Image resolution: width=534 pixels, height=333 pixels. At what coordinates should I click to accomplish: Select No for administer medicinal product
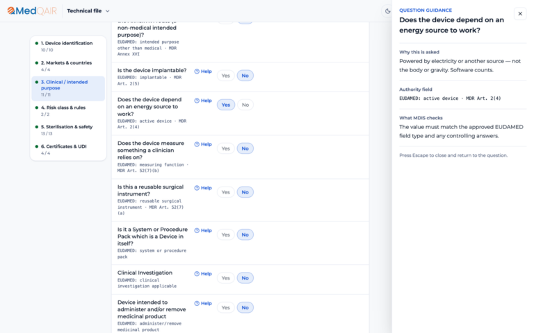[245, 307]
